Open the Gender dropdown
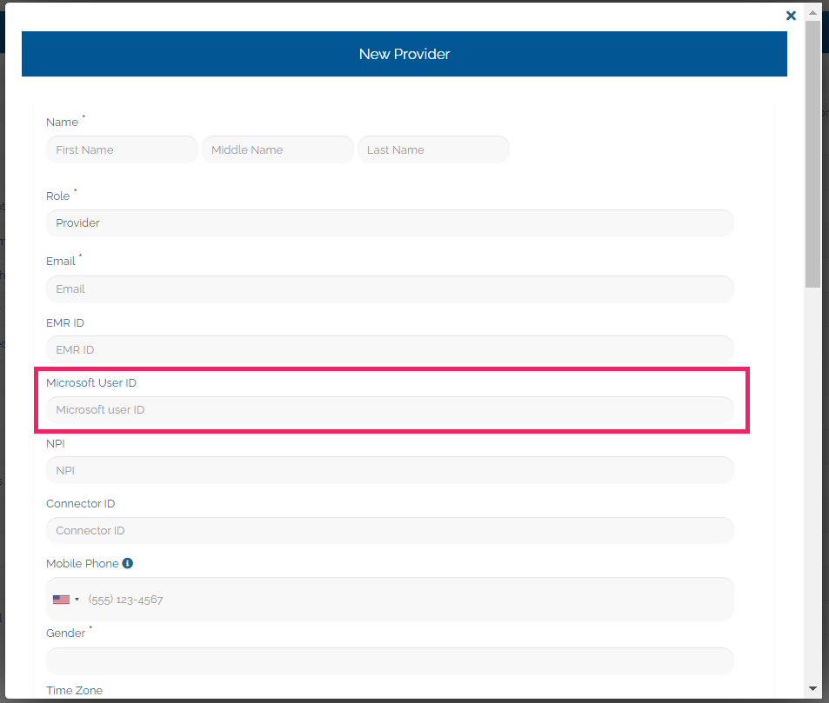The image size is (829, 703). tap(390, 661)
